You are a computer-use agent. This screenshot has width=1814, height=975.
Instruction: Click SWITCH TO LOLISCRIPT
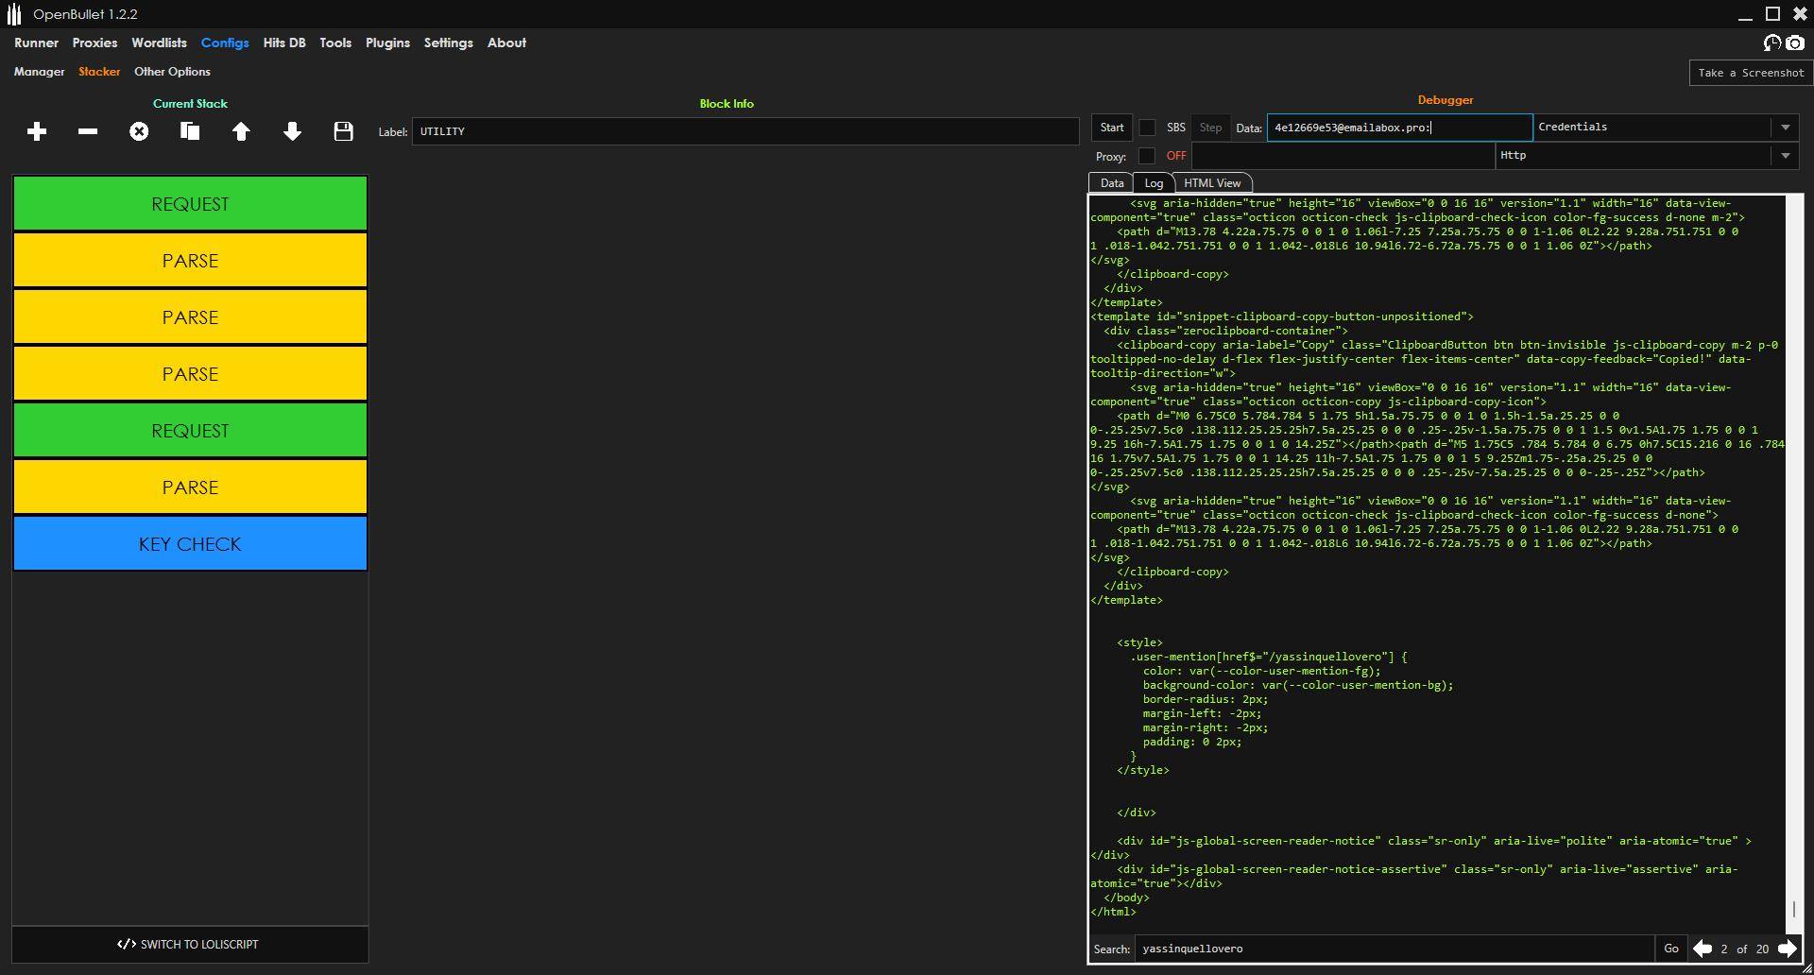point(189,944)
